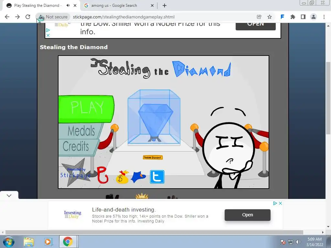Screen dimensions: 331x248
Task: Click Open on the bottom Investing ad
Action: point(247,215)
